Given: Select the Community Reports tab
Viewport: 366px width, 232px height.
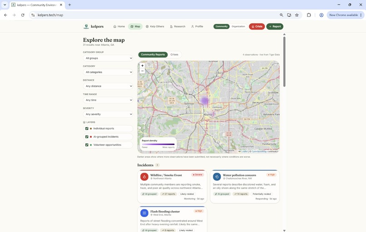Looking at the screenshot, I should click(153, 54).
